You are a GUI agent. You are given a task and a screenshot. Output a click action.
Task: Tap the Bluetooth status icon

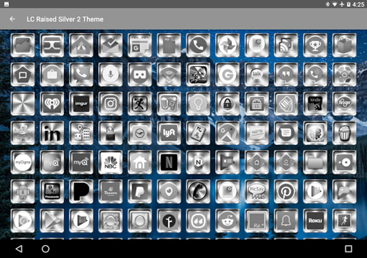click(328, 4)
